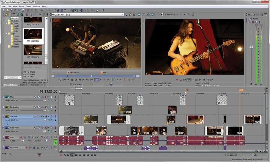The width and height of the screenshot is (270, 162).
Task: Select the Media Bins folder
Action: coord(15,21)
